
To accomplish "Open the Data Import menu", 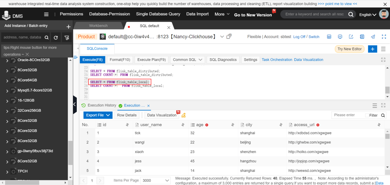I will [x=198, y=14].
